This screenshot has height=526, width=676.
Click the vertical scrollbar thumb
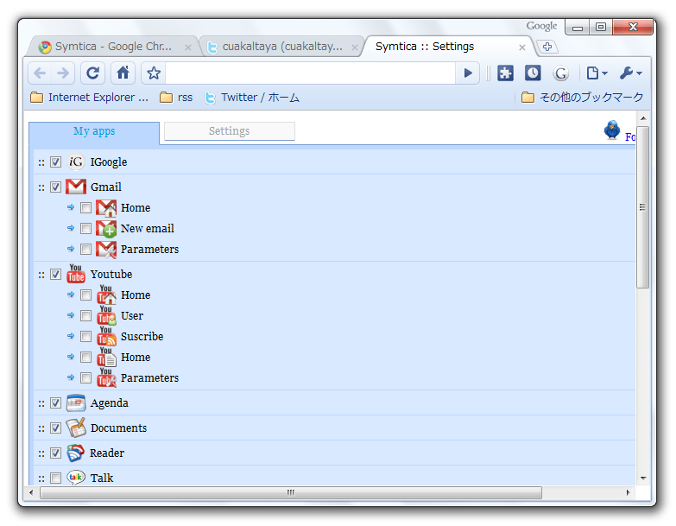click(x=642, y=207)
